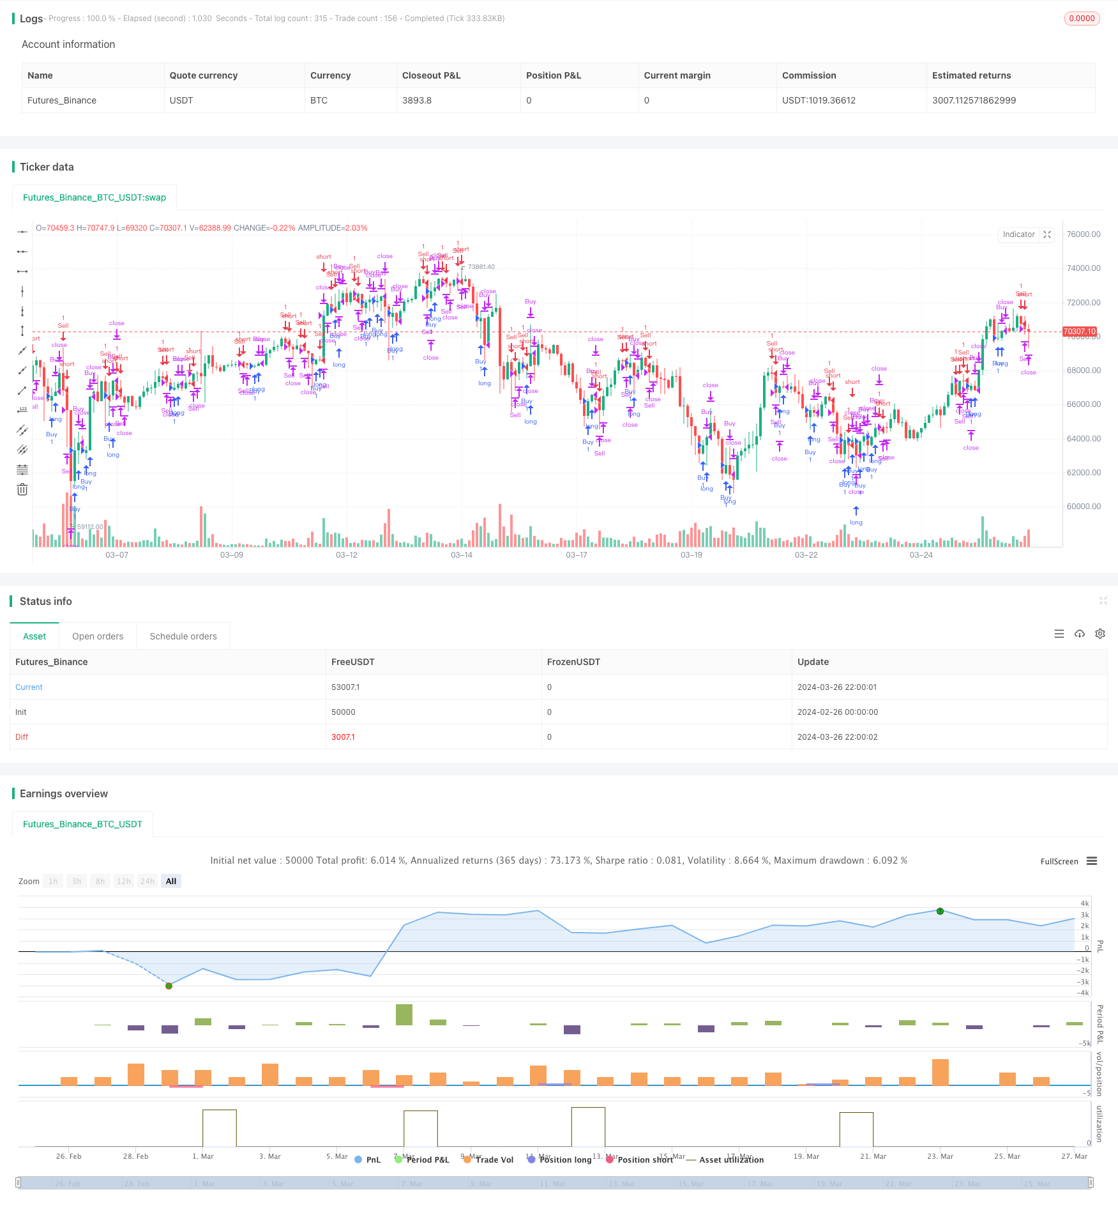Click the left handle of the range navigator
The image size is (1118, 1208).
pos(19,1182)
